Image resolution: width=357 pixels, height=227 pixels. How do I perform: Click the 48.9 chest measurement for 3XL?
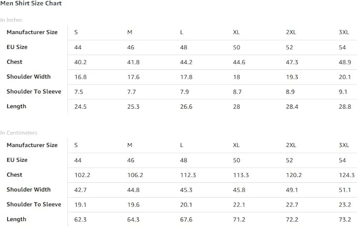(x=345, y=62)
